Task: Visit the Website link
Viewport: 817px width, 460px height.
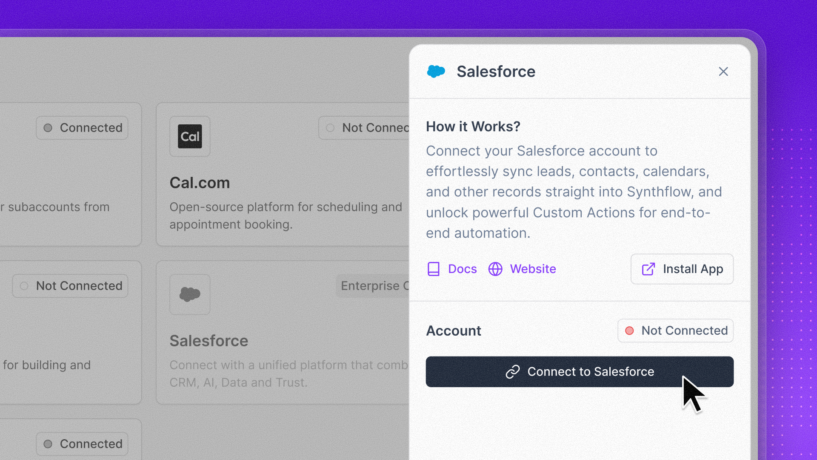Action: [x=533, y=269]
